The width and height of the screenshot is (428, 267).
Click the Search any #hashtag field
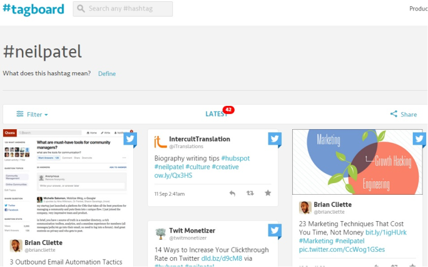(x=122, y=9)
